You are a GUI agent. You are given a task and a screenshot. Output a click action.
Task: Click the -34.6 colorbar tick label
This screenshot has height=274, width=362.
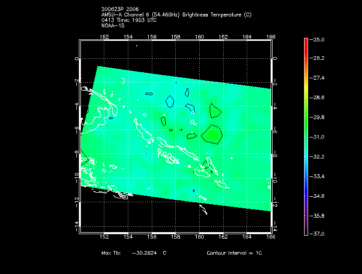click(318, 196)
